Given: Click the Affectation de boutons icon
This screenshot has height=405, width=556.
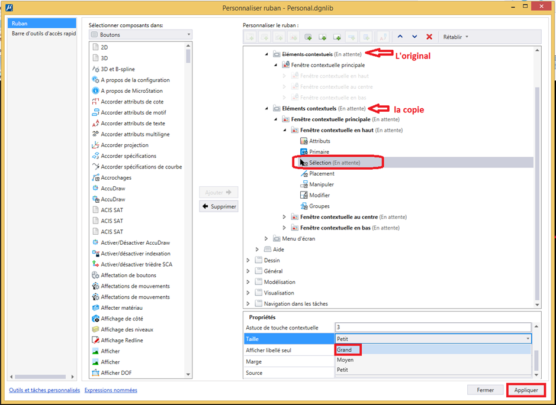Looking at the screenshot, I should (x=95, y=275).
